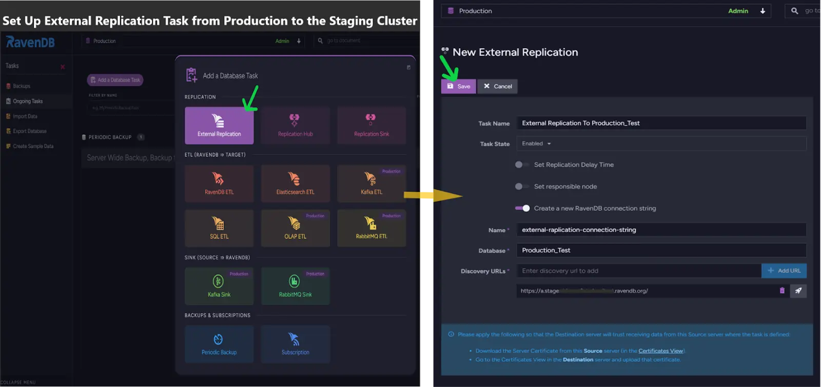Choose the Replication Hub task tile
Image resolution: width=821 pixels, height=387 pixels.
pyautogui.click(x=295, y=126)
